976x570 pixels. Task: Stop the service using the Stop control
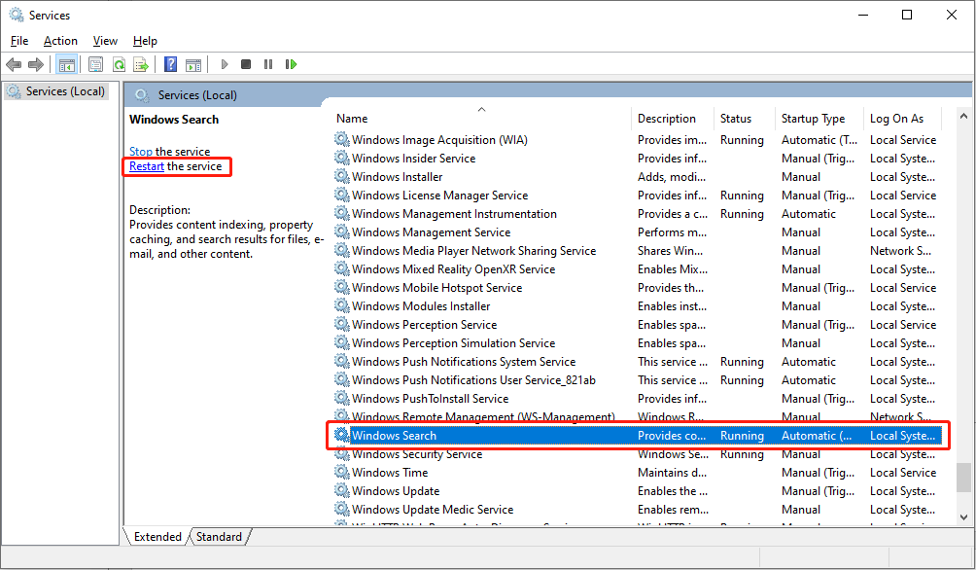point(246,64)
